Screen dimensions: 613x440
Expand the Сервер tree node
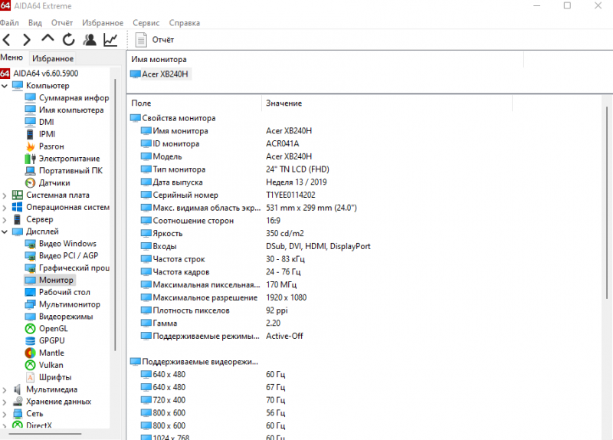pyautogui.click(x=5, y=219)
